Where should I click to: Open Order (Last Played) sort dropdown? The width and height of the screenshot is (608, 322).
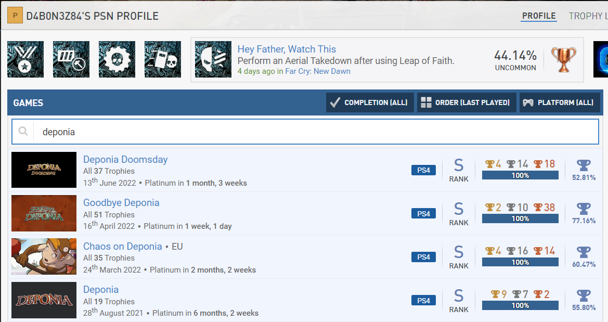pyautogui.click(x=467, y=102)
